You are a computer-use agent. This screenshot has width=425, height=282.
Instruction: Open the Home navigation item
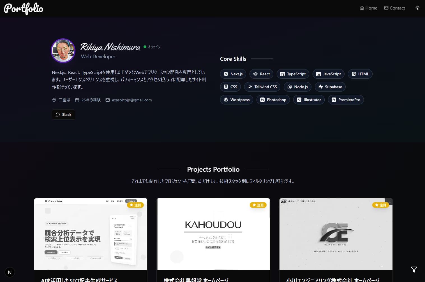[368, 8]
